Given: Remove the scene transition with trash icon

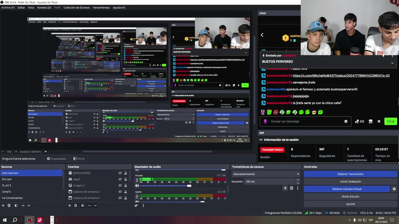Looking at the screenshot, I should pos(291,188).
